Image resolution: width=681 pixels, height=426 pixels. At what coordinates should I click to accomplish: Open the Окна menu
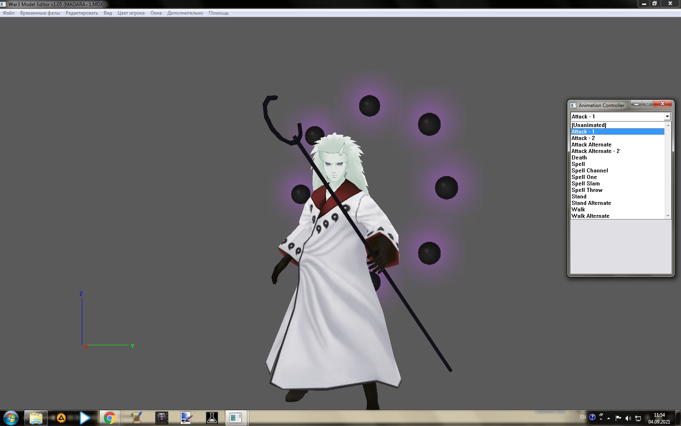point(156,13)
